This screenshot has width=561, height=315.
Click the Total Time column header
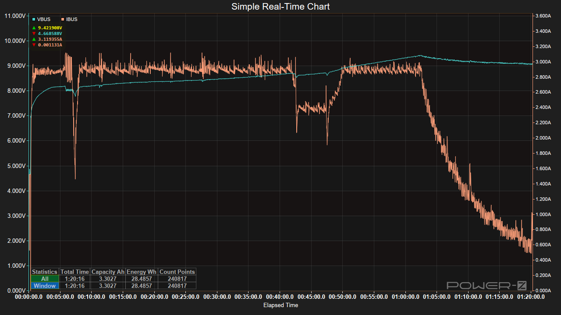[75, 272]
